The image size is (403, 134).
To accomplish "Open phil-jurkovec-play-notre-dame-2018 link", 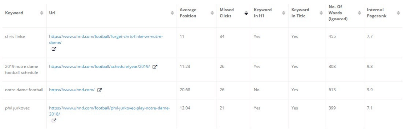I will (109, 108).
